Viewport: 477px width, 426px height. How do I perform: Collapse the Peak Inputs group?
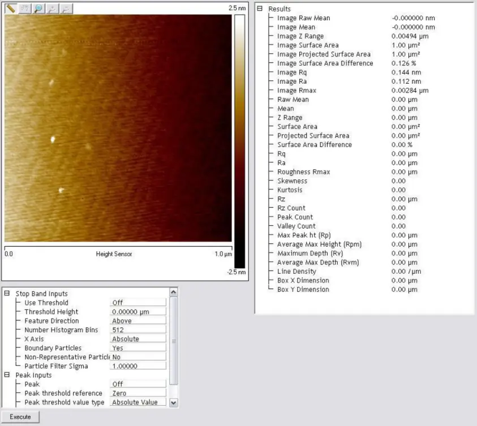[x=7, y=375]
